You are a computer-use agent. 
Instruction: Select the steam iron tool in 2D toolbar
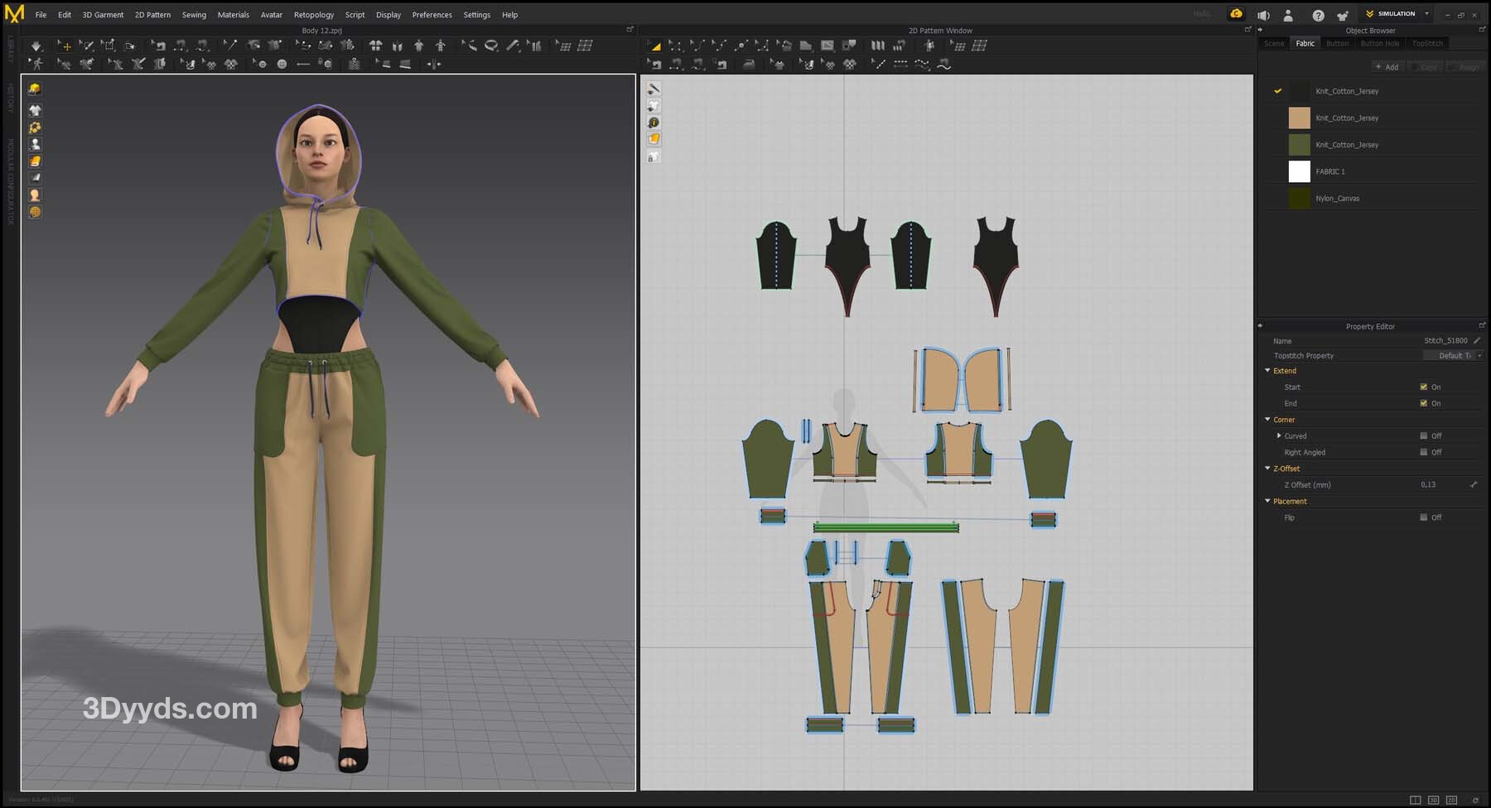point(748,65)
